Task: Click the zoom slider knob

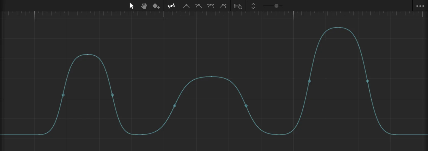Action: coord(276,6)
